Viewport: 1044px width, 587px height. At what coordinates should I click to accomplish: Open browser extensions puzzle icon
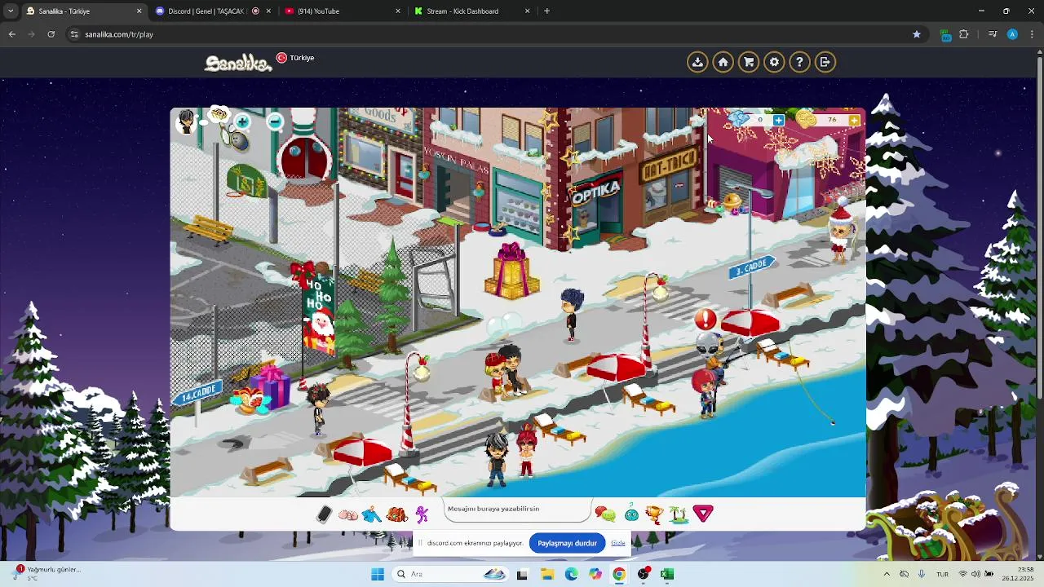point(964,34)
